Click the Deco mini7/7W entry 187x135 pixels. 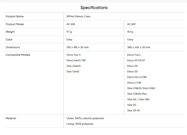76,60
